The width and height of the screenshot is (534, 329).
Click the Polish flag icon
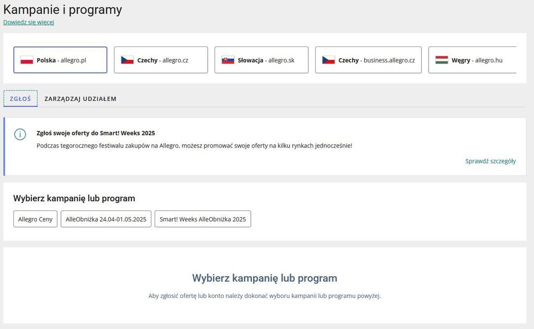click(27, 60)
